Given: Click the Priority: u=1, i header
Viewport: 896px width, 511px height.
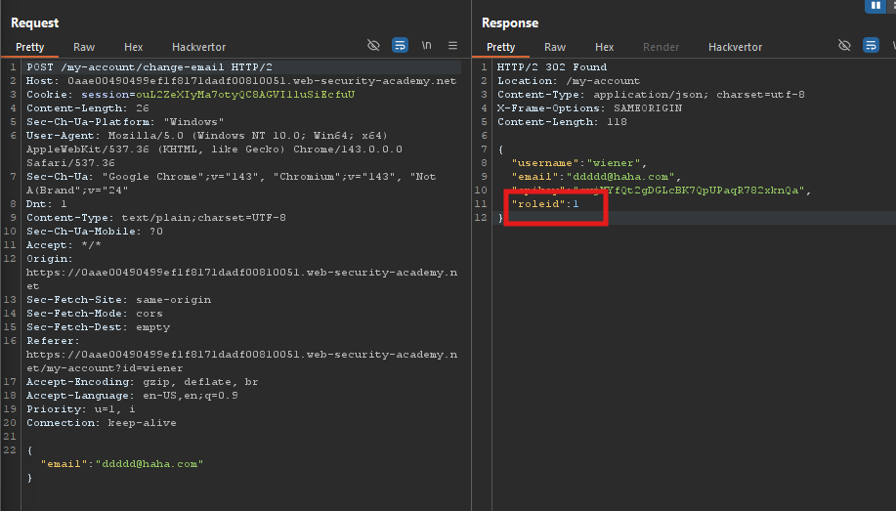Looking at the screenshot, I should tap(80, 409).
